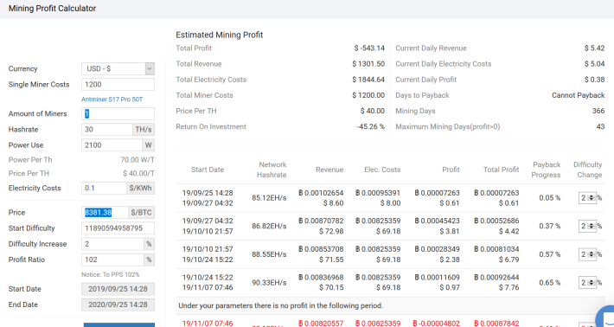
Task: Click the Hashrate input box
Action: point(107,129)
